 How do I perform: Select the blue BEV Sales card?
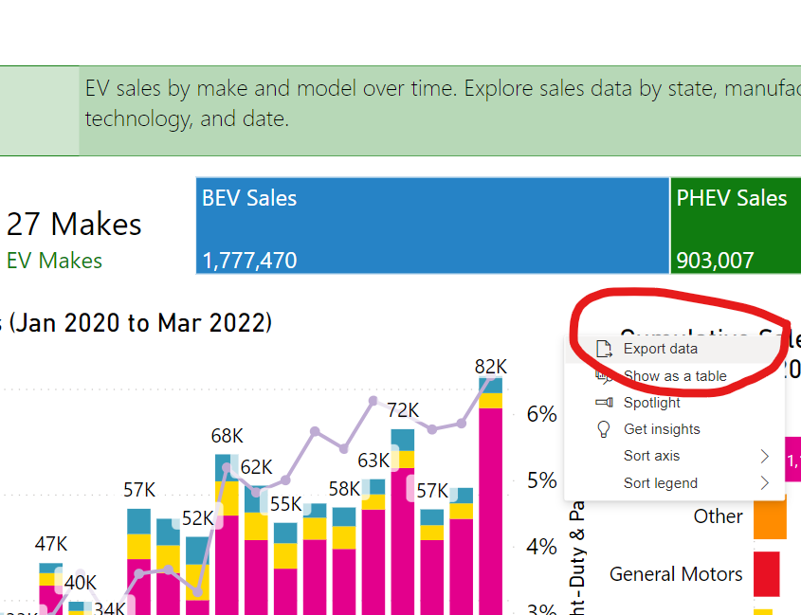(x=432, y=227)
